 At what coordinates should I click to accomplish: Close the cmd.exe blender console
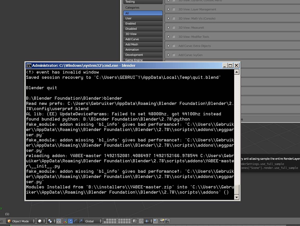tap(237, 66)
